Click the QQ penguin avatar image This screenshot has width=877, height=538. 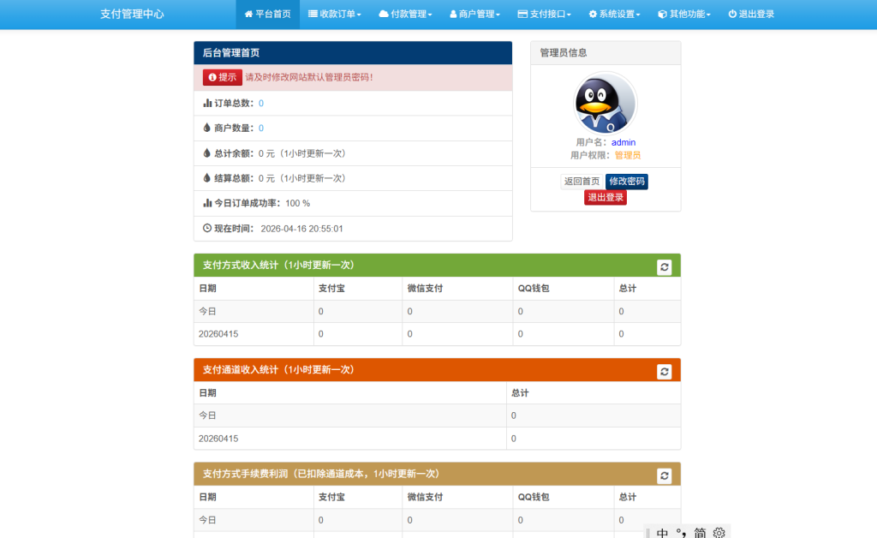coord(605,103)
